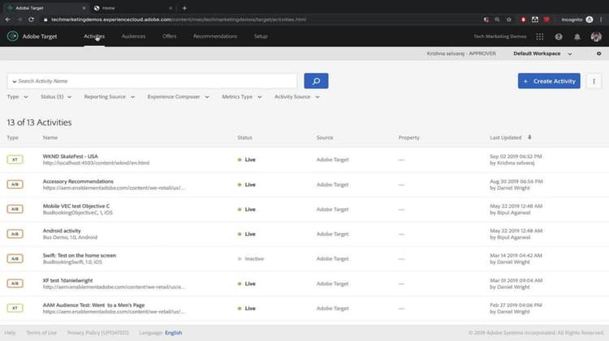Click the Last Updated column header
This screenshot has height=341, width=609.
tap(505, 138)
